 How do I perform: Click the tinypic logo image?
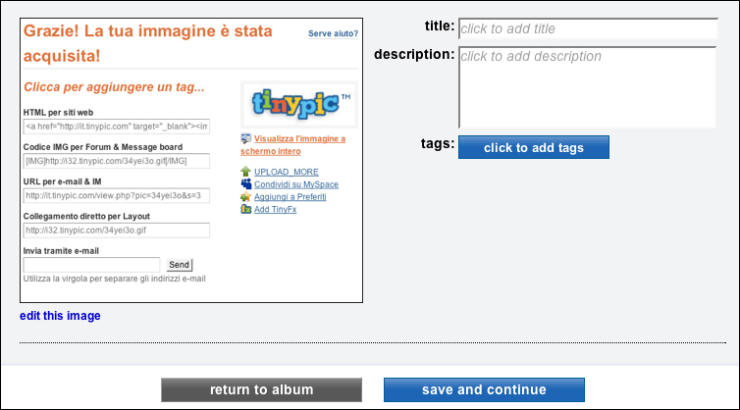(299, 104)
